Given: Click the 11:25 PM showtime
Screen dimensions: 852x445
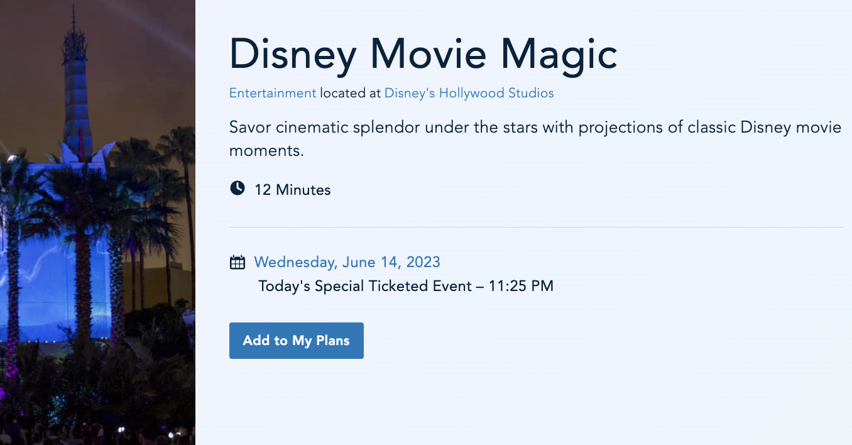Looking at the screenshot, I should pyautogui.click(x=521, y=287).
